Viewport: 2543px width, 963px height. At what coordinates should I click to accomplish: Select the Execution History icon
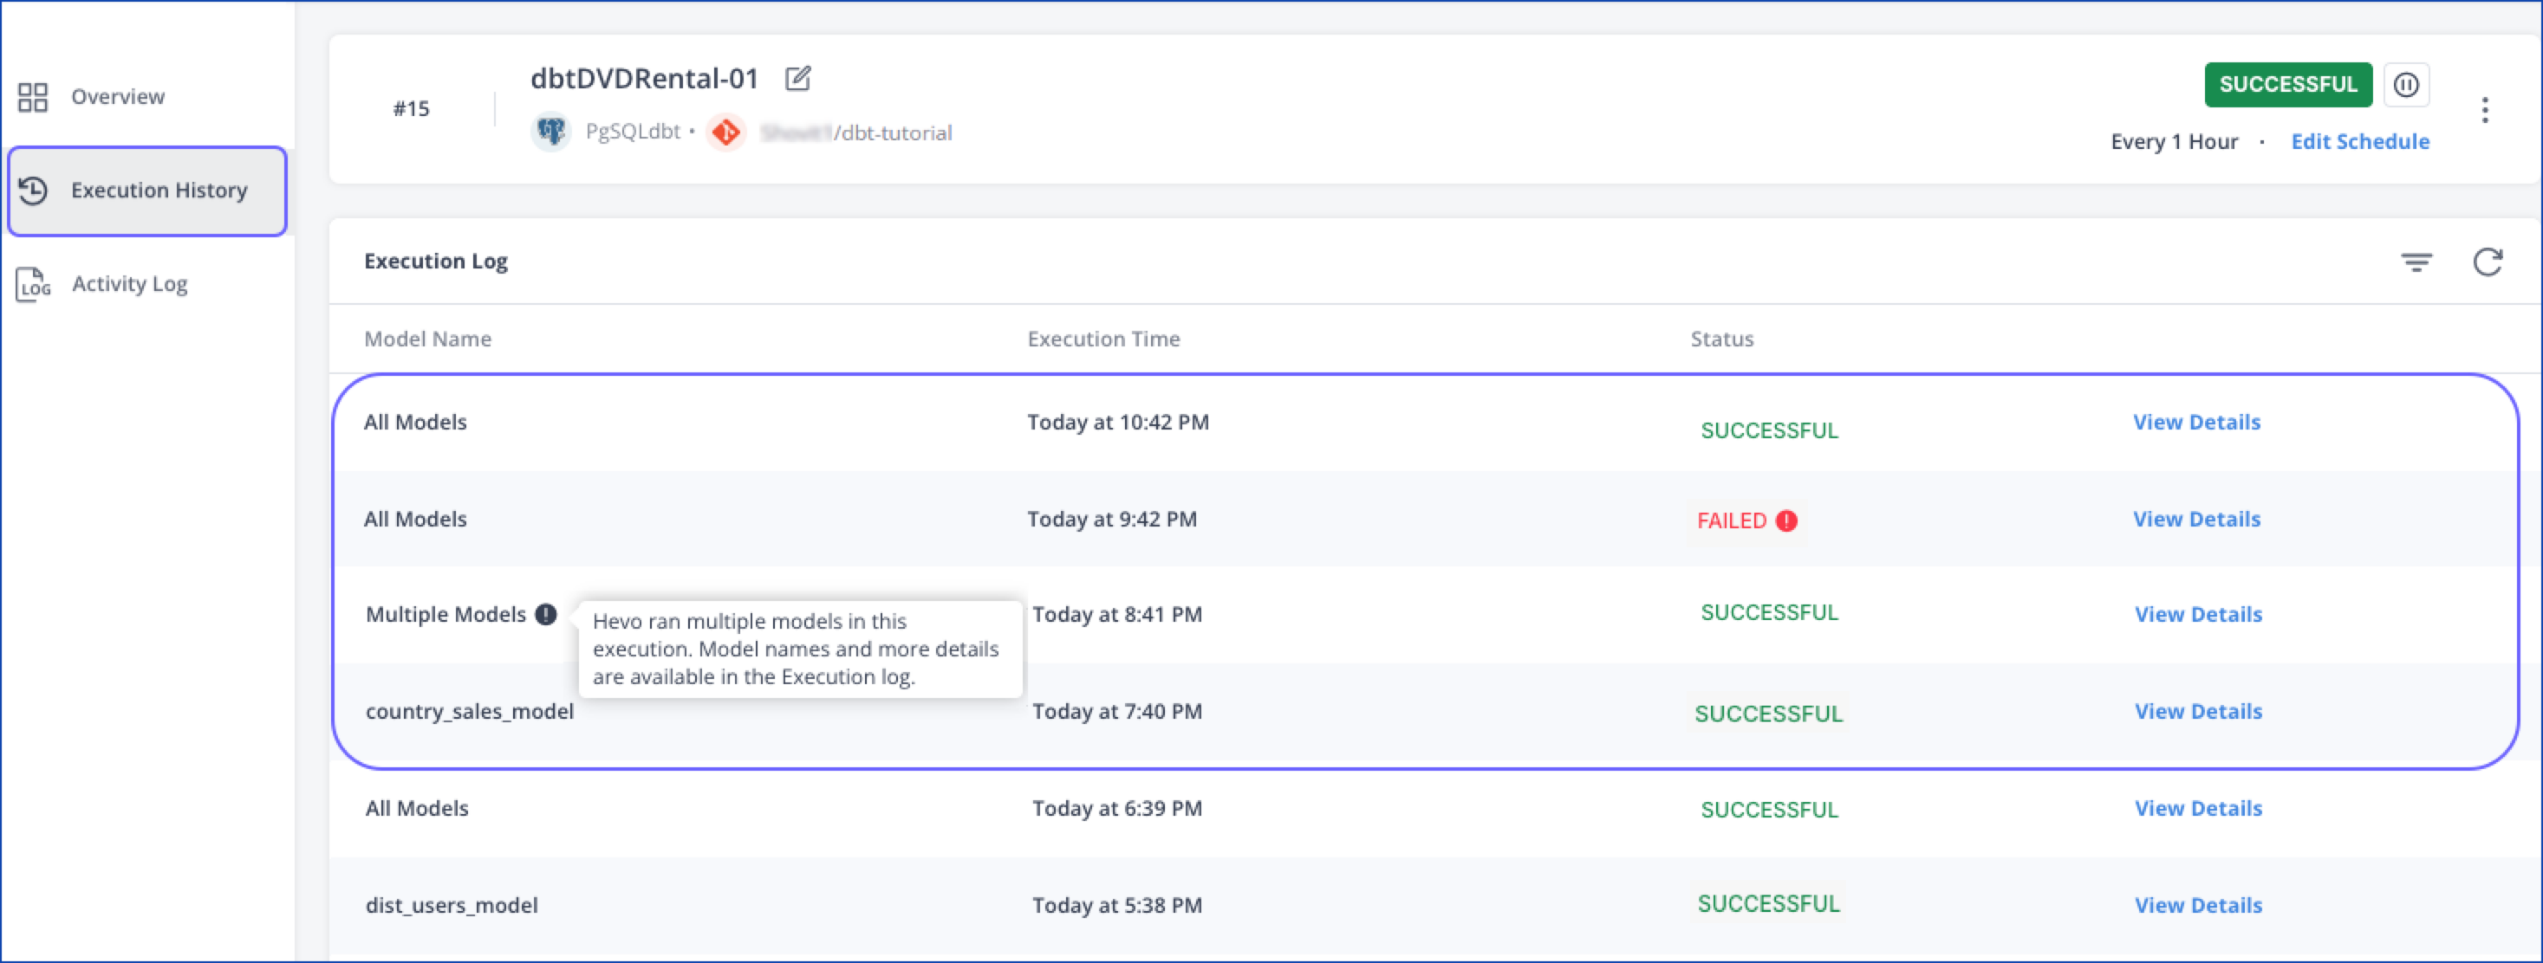(35, 191)
